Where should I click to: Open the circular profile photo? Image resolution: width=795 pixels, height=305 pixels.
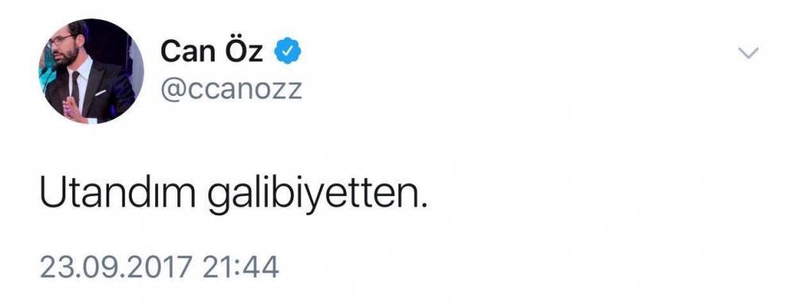91,71
